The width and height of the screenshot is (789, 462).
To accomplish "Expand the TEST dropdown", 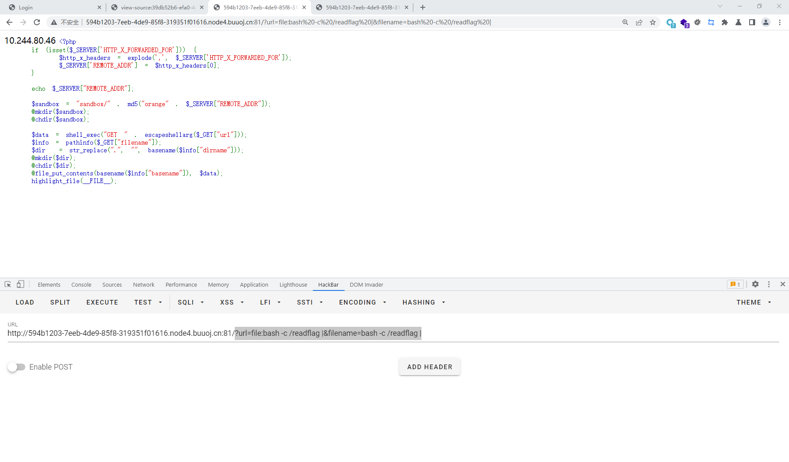I will click(148, 302).
